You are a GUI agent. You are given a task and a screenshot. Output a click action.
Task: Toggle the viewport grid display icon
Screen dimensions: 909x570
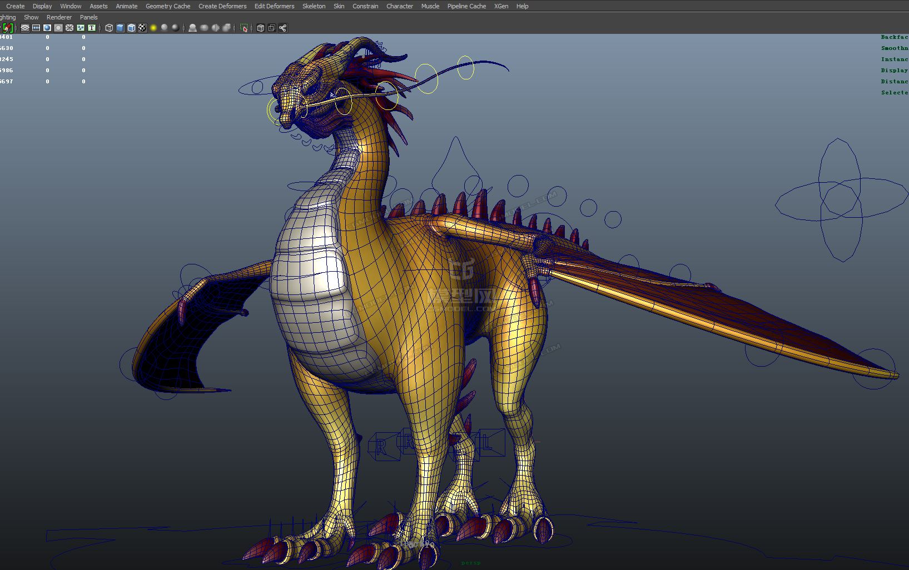click(25, 28)
